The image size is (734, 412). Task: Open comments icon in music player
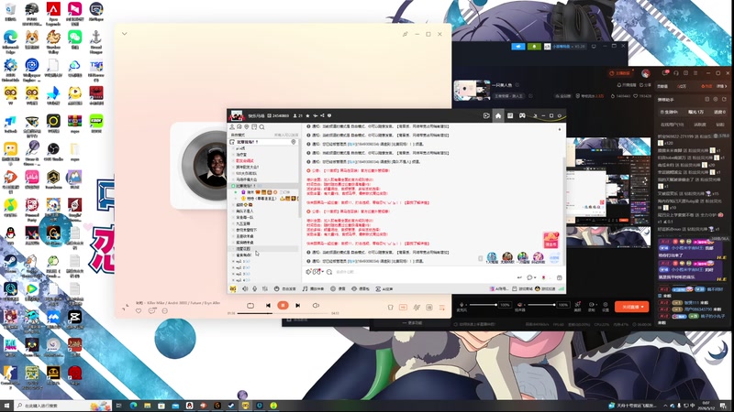coord(151,310)
